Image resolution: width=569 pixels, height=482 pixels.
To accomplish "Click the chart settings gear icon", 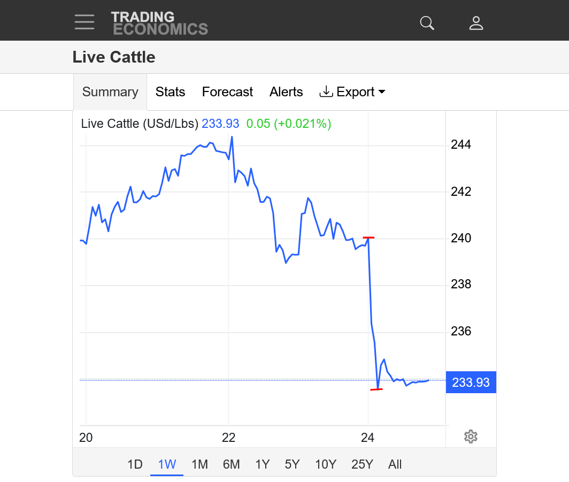I will click(x=471, y=437).
